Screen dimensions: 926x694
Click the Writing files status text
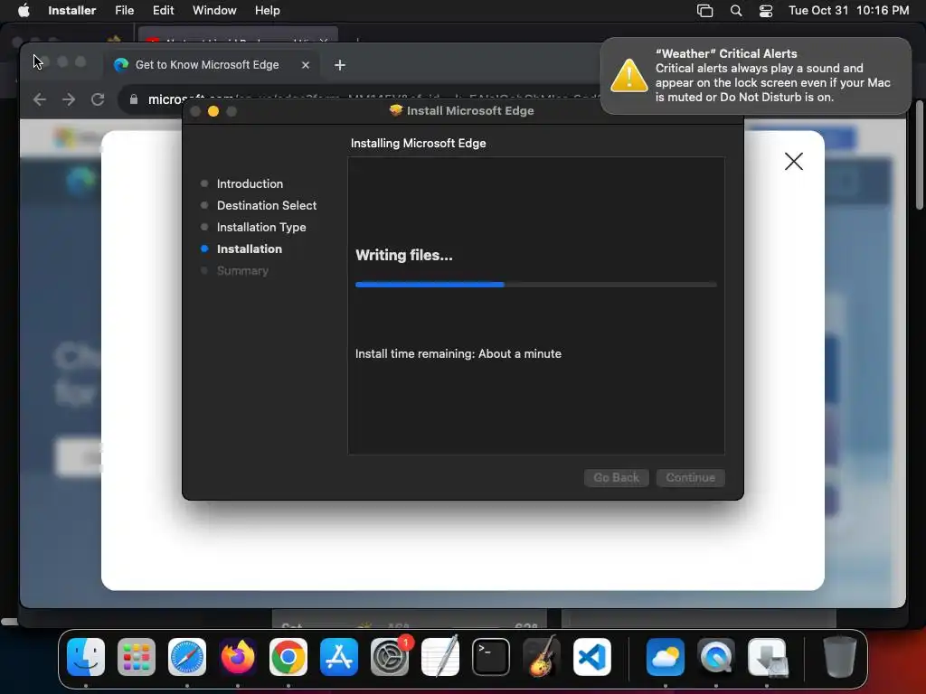[404, 256]
